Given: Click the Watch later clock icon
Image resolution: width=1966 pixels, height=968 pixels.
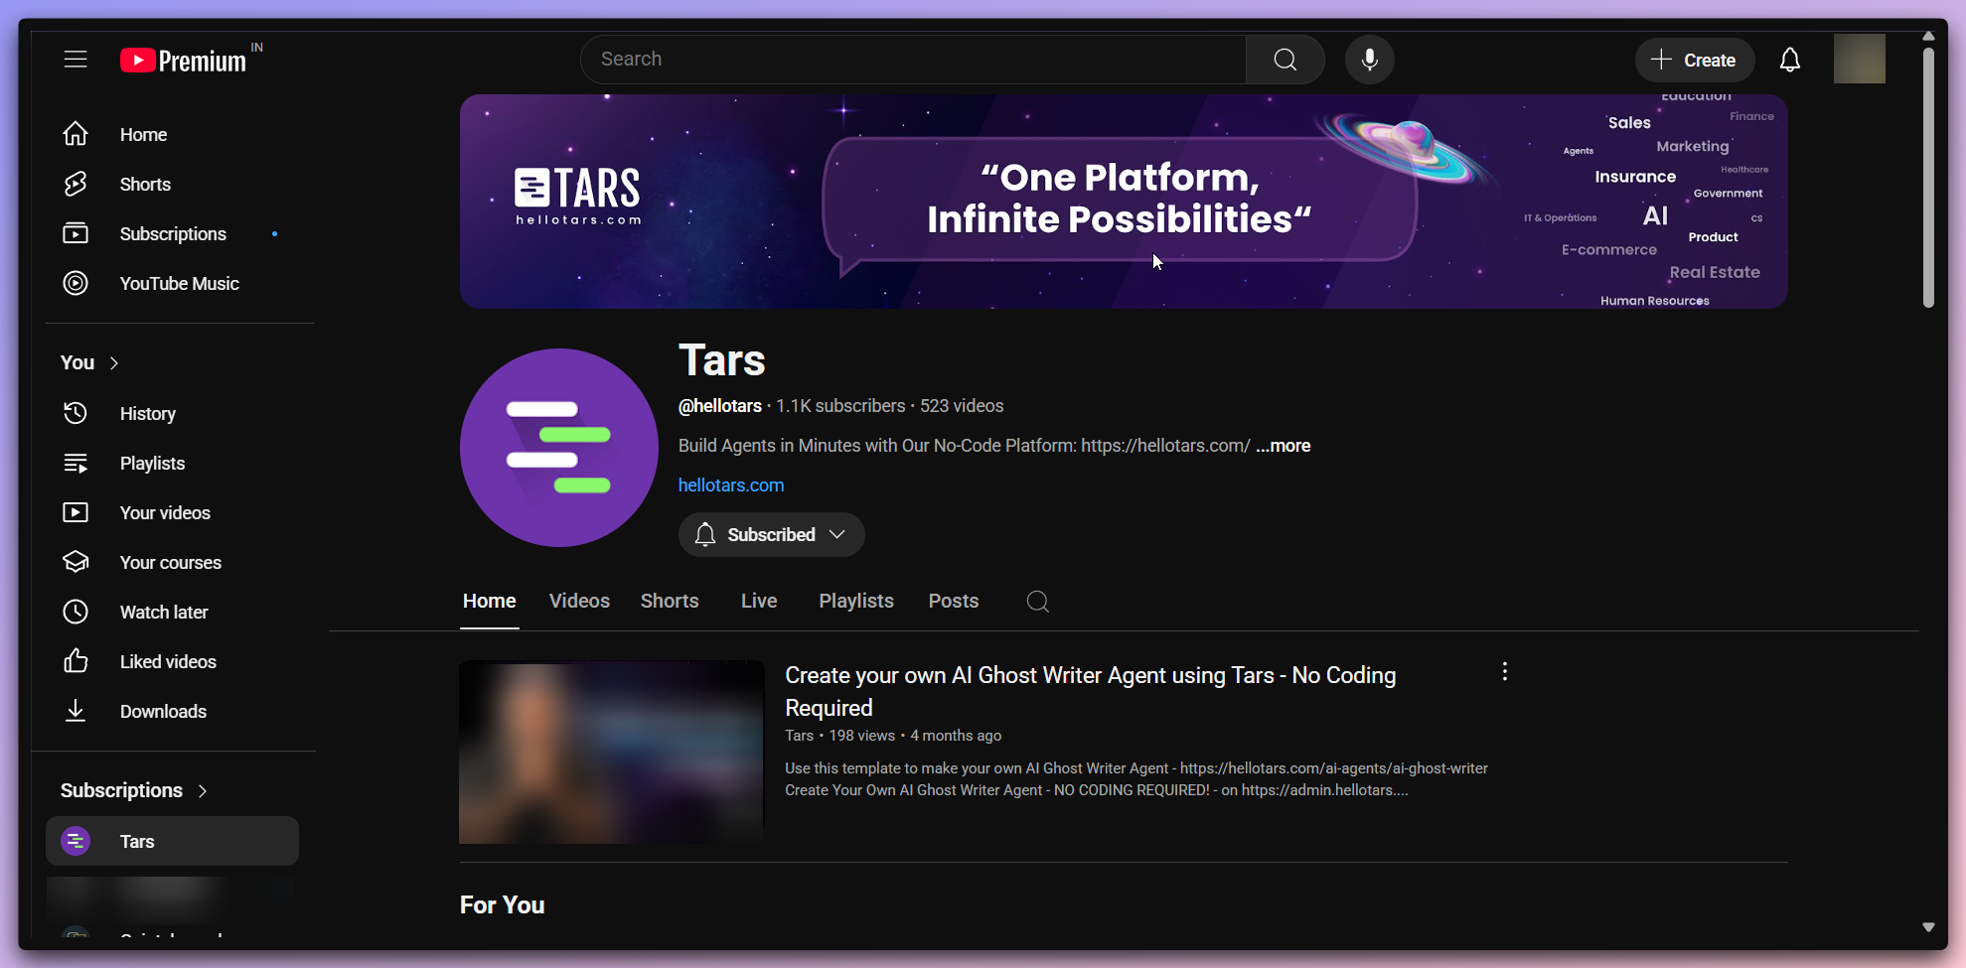Looking at the screenshot, I should pos(76,612).
